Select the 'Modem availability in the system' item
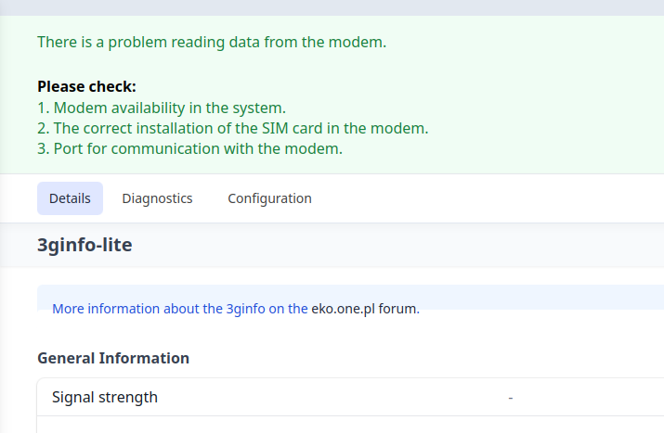The width and height of the screenshot is (664, 433). [x=162, y=108]
